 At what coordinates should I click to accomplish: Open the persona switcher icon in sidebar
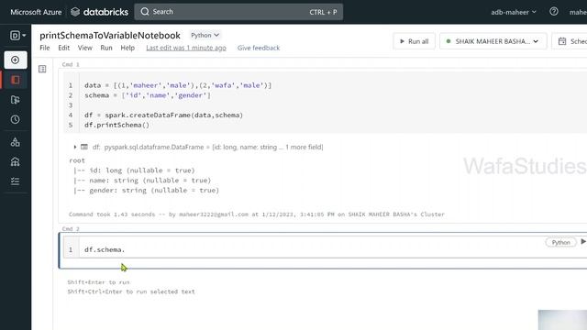(17, 36)
